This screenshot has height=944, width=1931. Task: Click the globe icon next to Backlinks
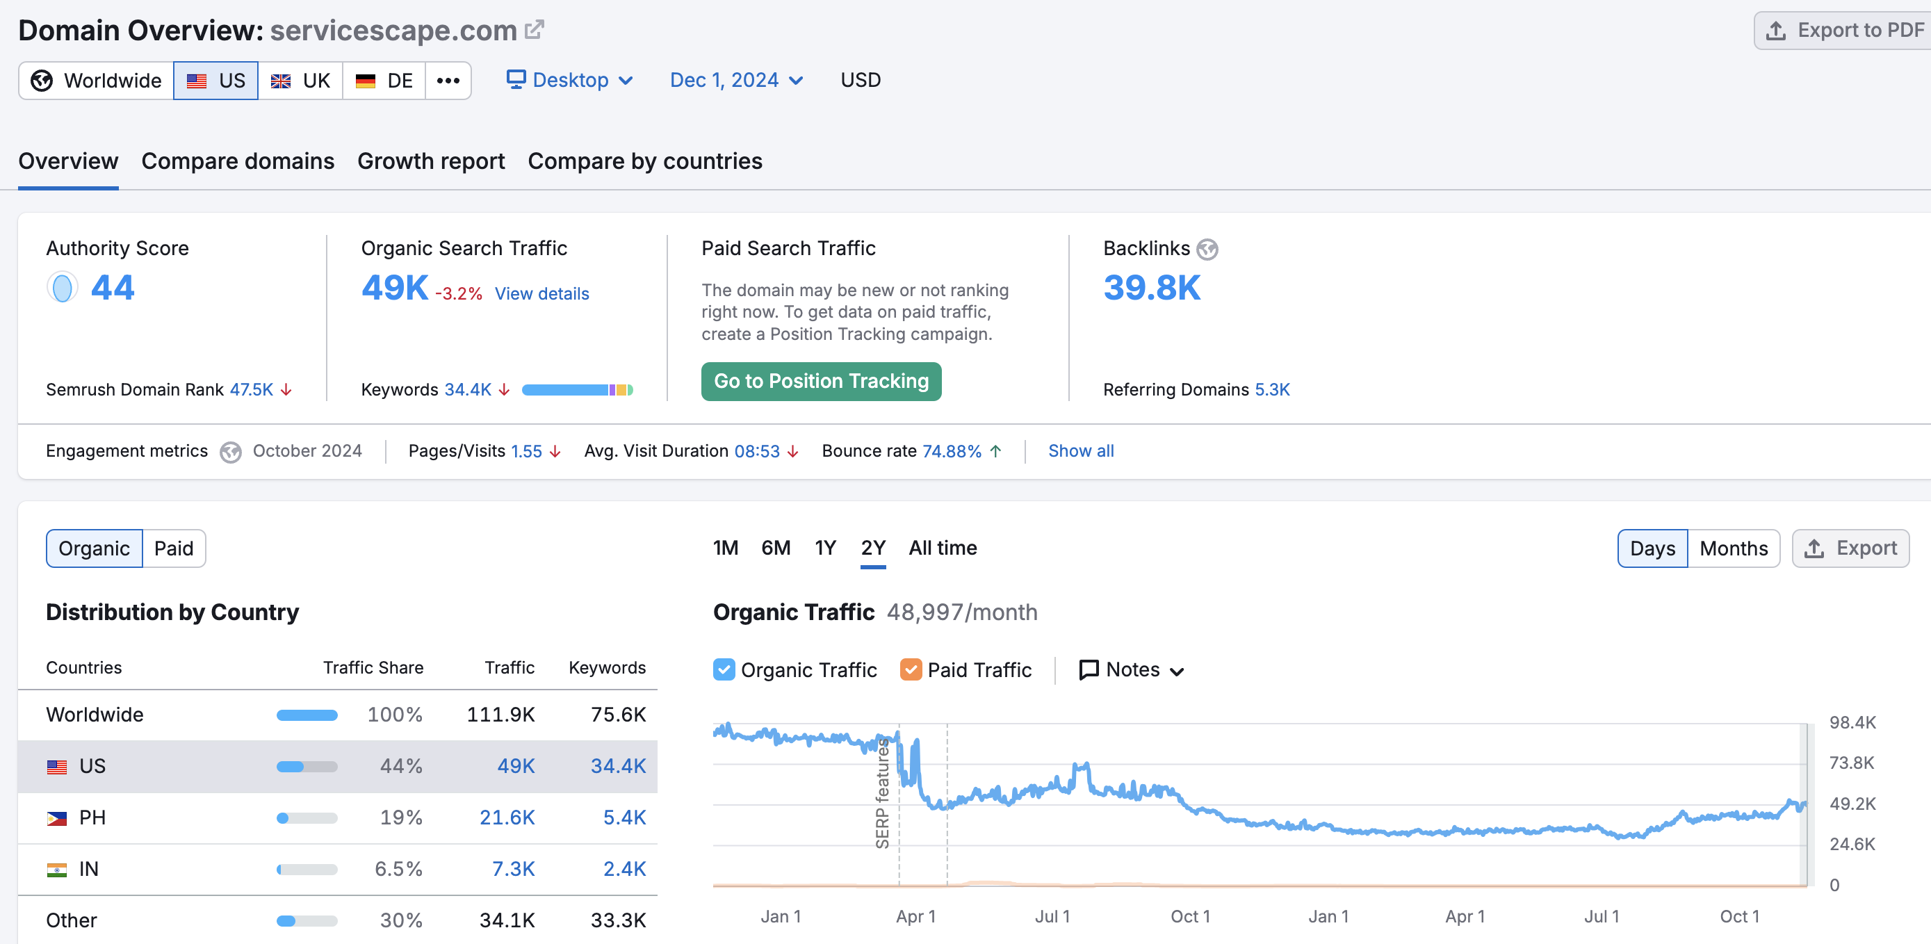pos(1207,249)
